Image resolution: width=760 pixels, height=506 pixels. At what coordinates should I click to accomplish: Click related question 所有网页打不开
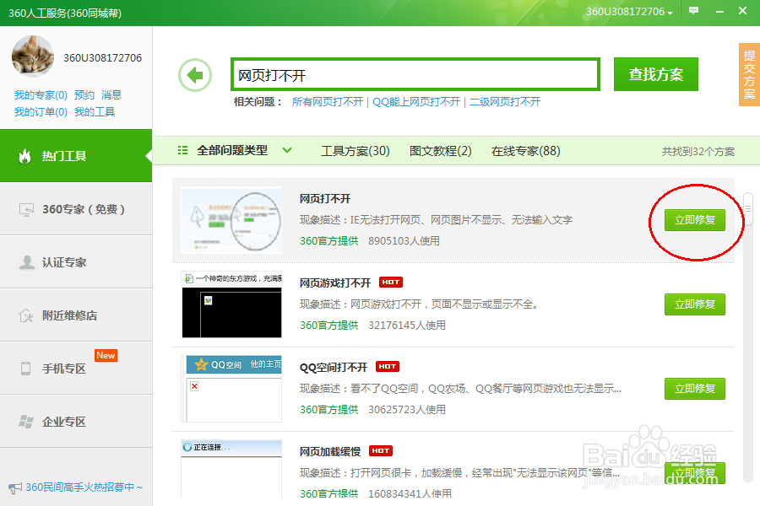(327, 102)
